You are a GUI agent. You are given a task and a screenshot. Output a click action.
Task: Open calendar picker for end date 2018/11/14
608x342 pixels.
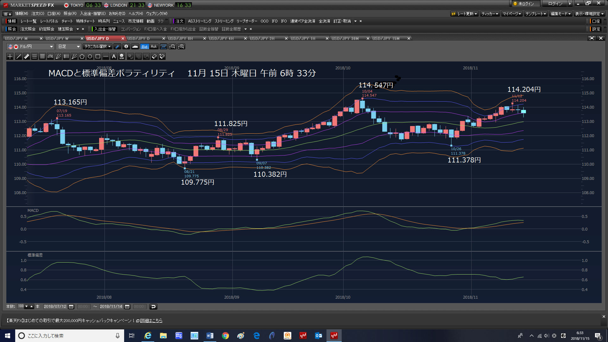tap(127, 307)
